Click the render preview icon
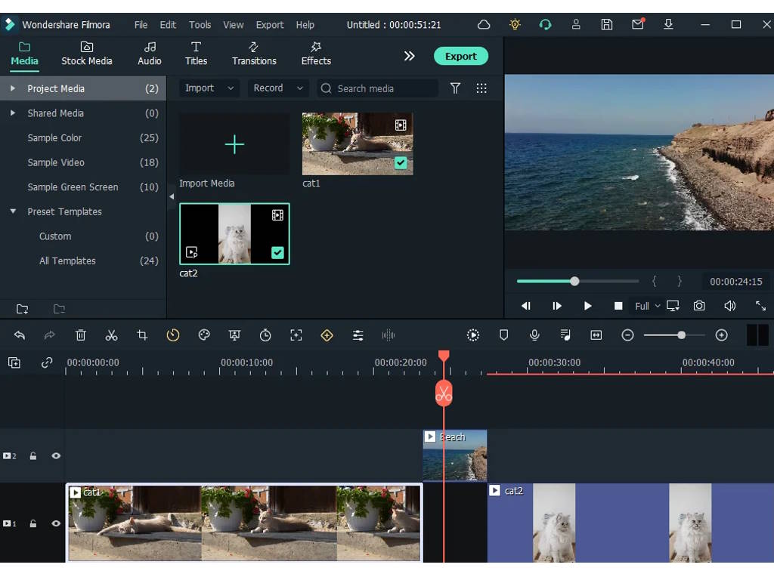 473,335
